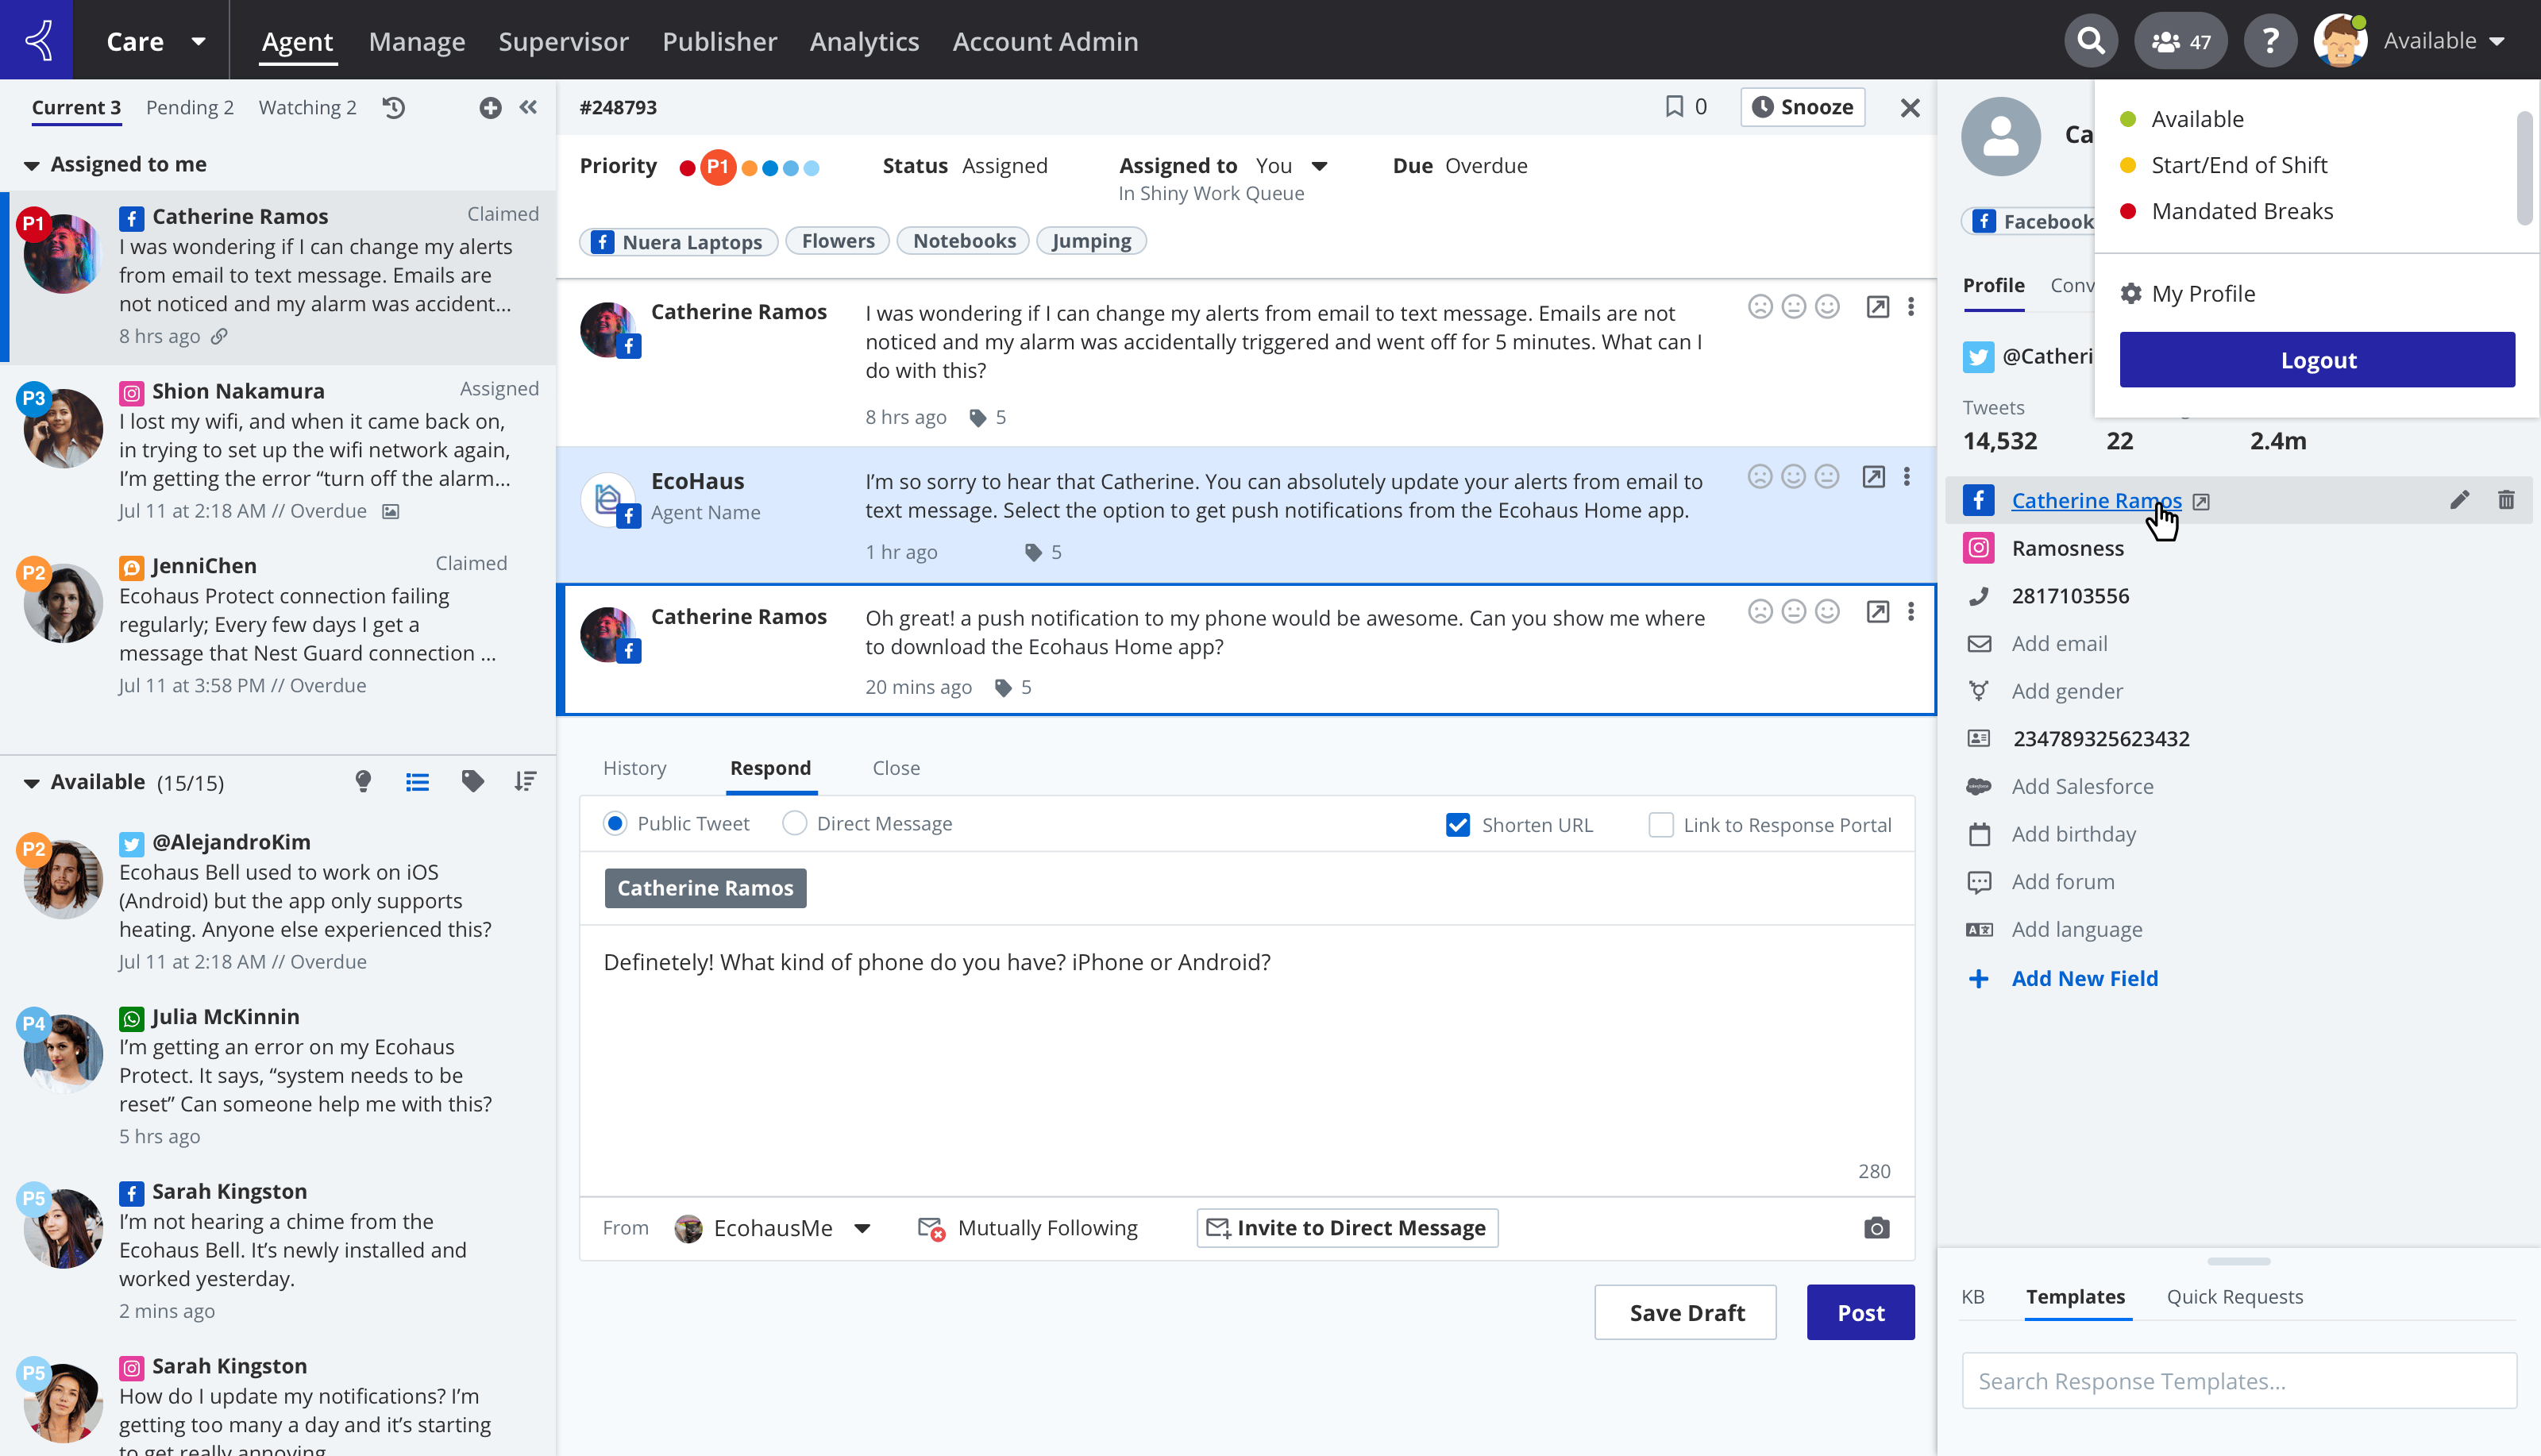Select the orange priority dot
Viewport: 2541px width, 1456px height.
(x=749, y=168)
